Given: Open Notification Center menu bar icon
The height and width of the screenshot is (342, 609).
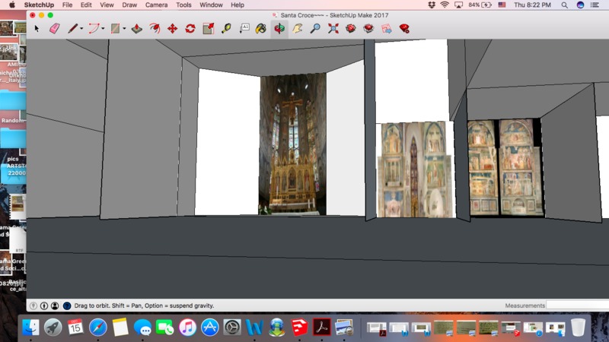Looking at the screenshot, I should point(595,5).
